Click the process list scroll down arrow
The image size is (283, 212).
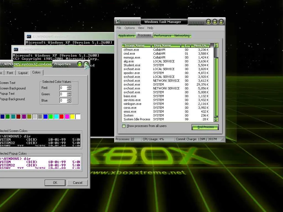point(216,119)
